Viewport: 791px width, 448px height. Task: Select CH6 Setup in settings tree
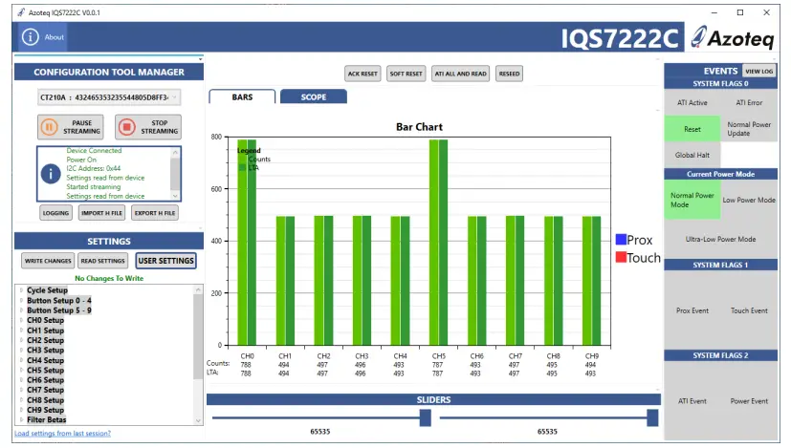(x=45, y=380)
